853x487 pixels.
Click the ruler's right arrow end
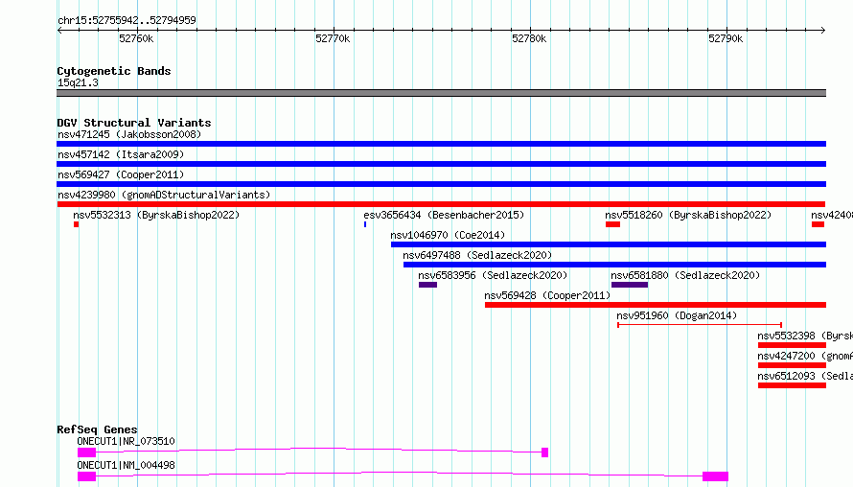pos(823,30)
